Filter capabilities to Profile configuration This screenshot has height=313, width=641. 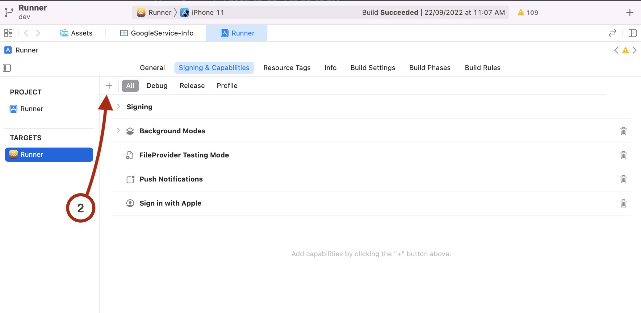click(227, 86)
